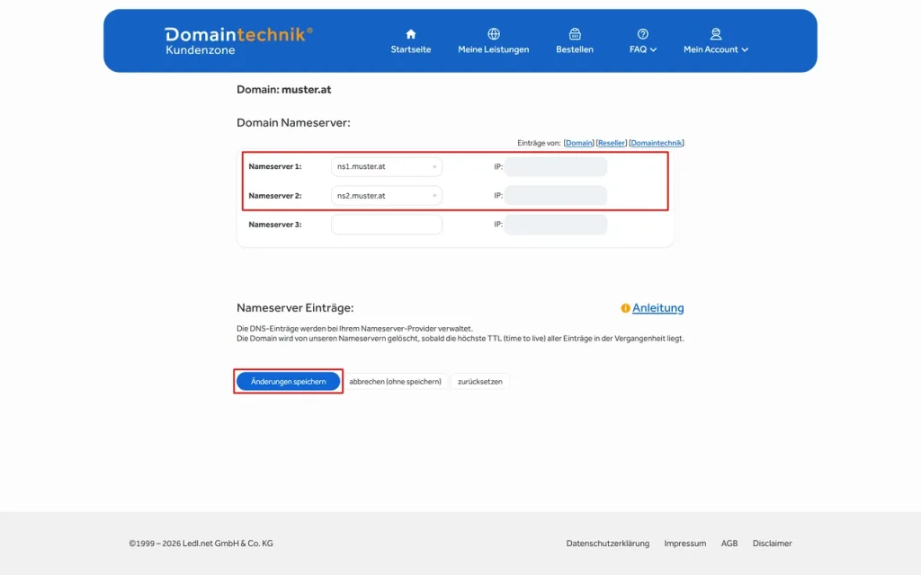This screenshot has height=575, width=921.
Task: Open the FAQ menu label
Action: [x=638, y=49]
